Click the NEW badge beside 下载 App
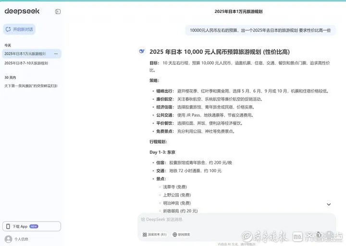Image resolution: width=346 pixels, height=246 pixels. [34, 226]
